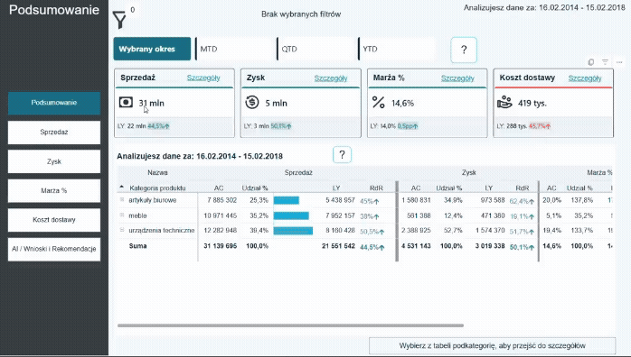Open AI / Wnioski i Rekomendacje page
Image resolution: width=631 pixels, height=357 pixels.
click(x=54, y=249)
